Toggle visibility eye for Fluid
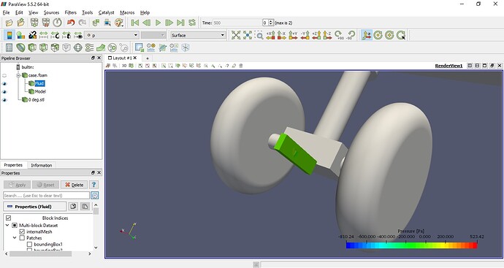Screen dimensions: 504x268 point(4,83)
